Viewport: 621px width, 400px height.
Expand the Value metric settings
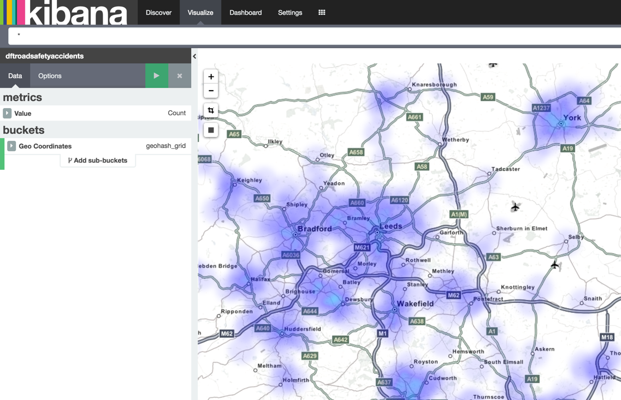(x=7, y=113)
